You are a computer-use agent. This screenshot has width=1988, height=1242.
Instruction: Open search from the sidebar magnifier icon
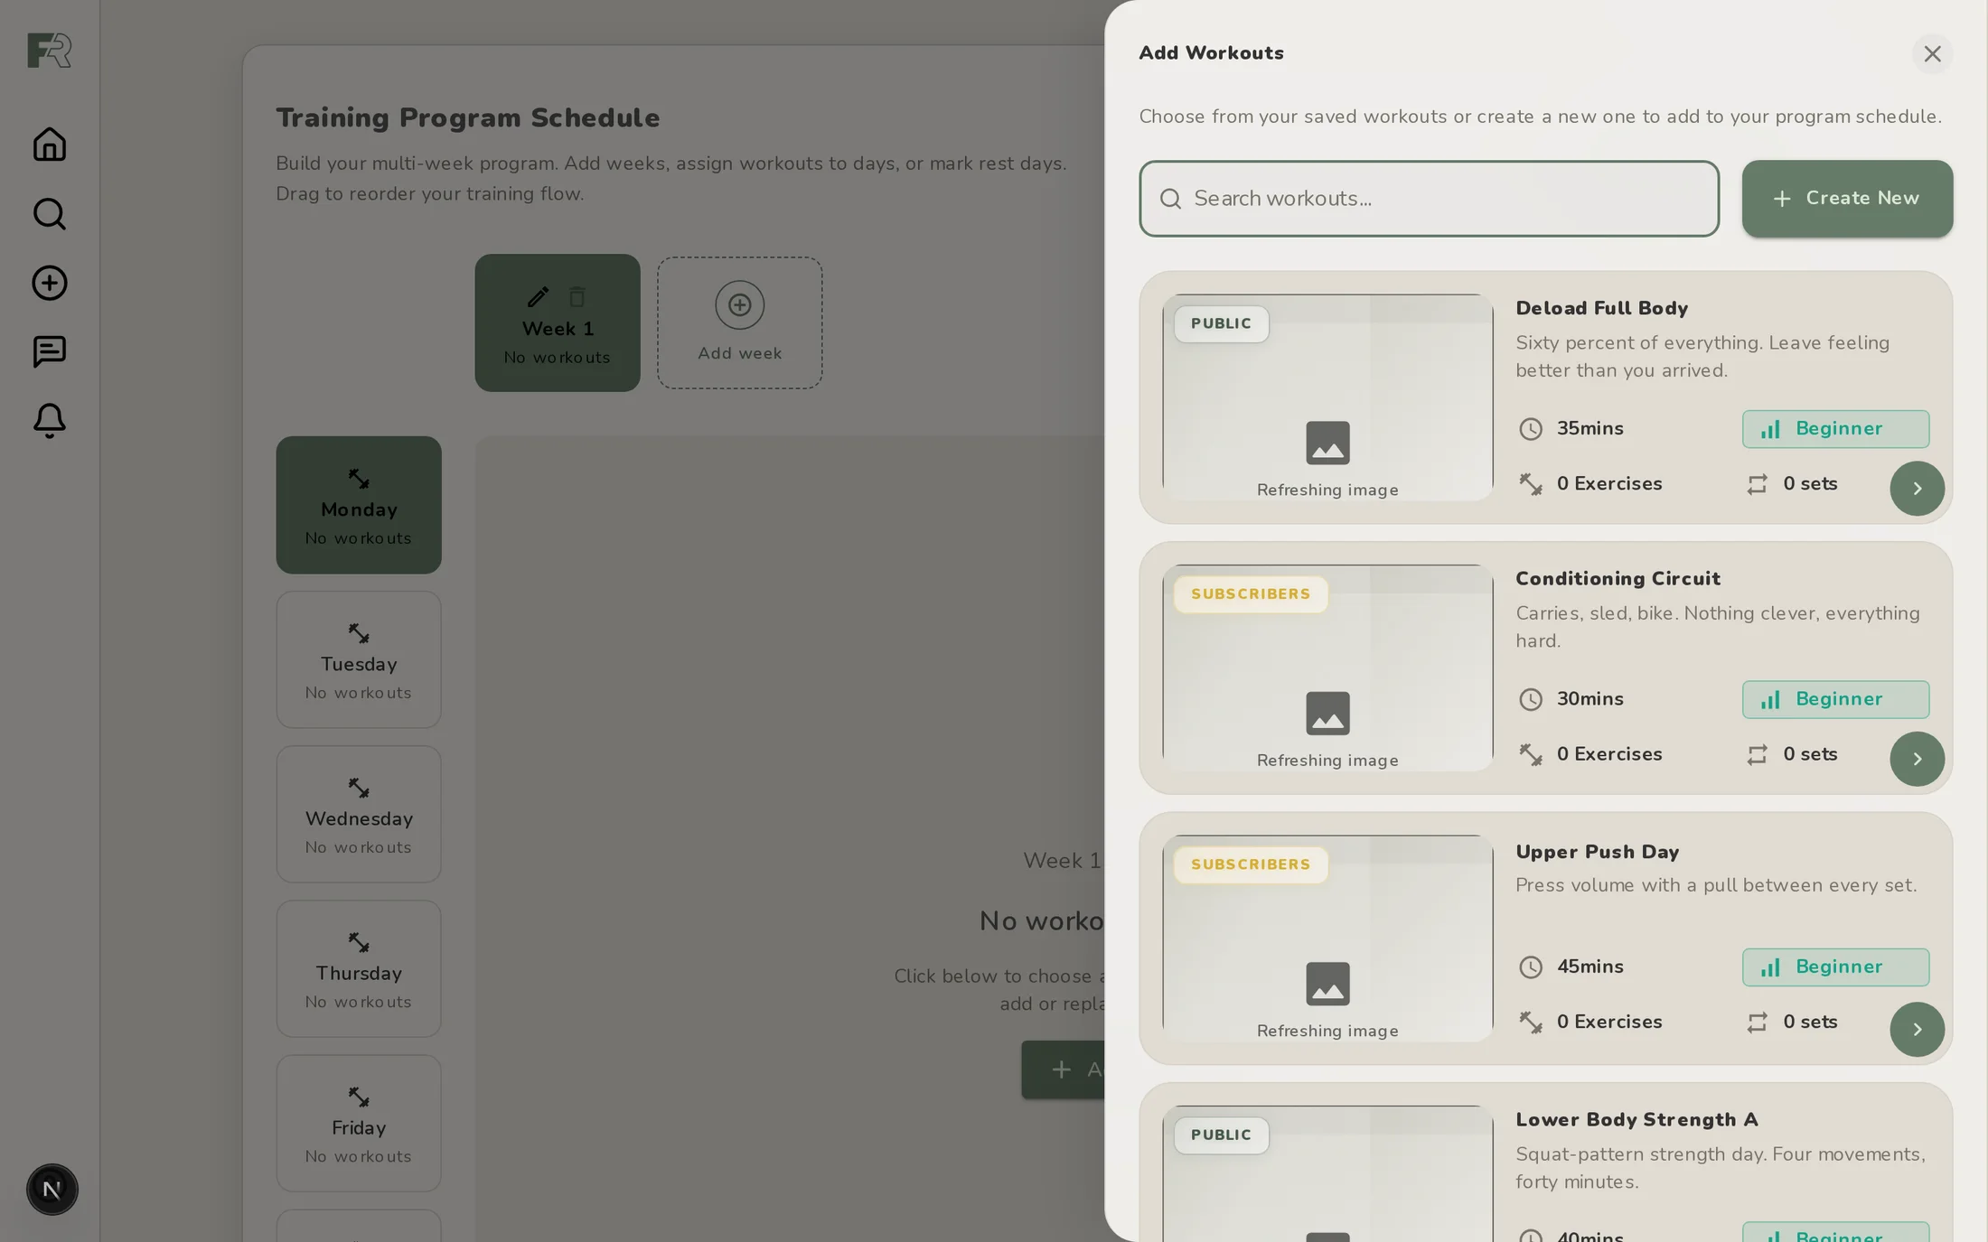49,214
